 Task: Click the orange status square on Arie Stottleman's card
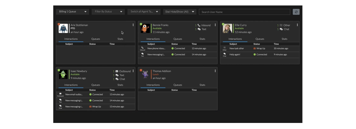click(x=59, y=24)
